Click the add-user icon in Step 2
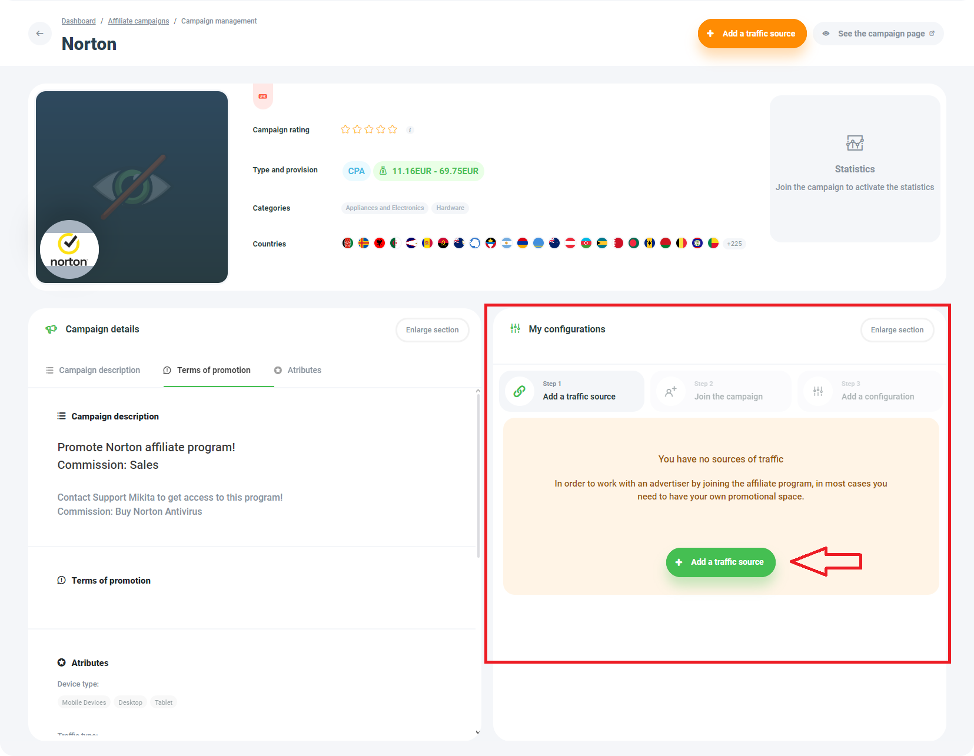The image size is (974, 756). (670, 391)
